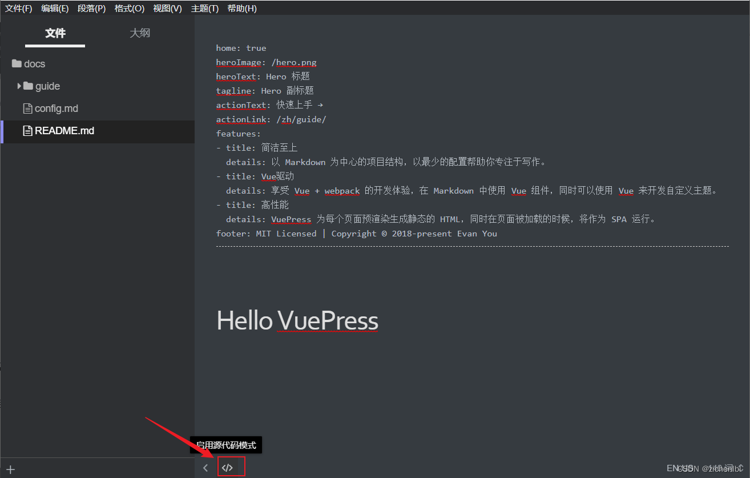Switch to the 大纲 outline tab
This screenshot has width=750, height=478.
140,33
